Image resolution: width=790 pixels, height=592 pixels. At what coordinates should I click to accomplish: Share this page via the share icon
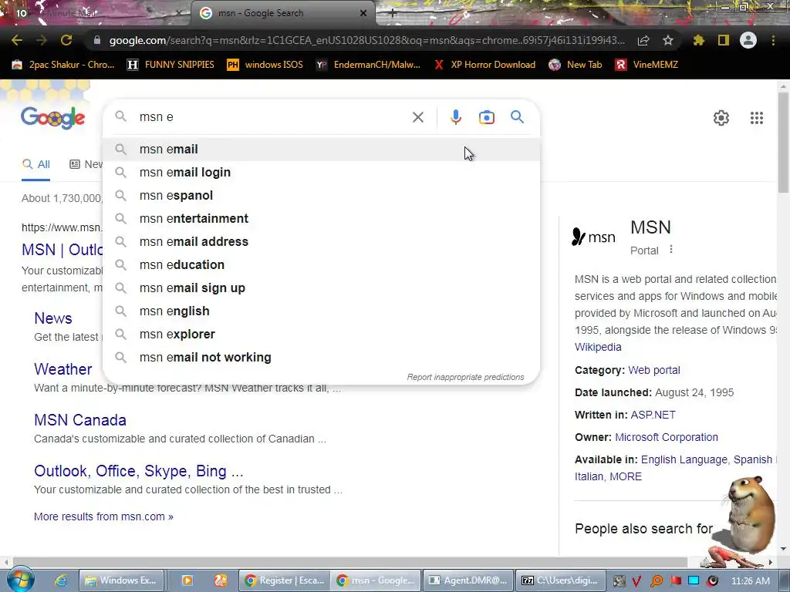pos(643,40)
